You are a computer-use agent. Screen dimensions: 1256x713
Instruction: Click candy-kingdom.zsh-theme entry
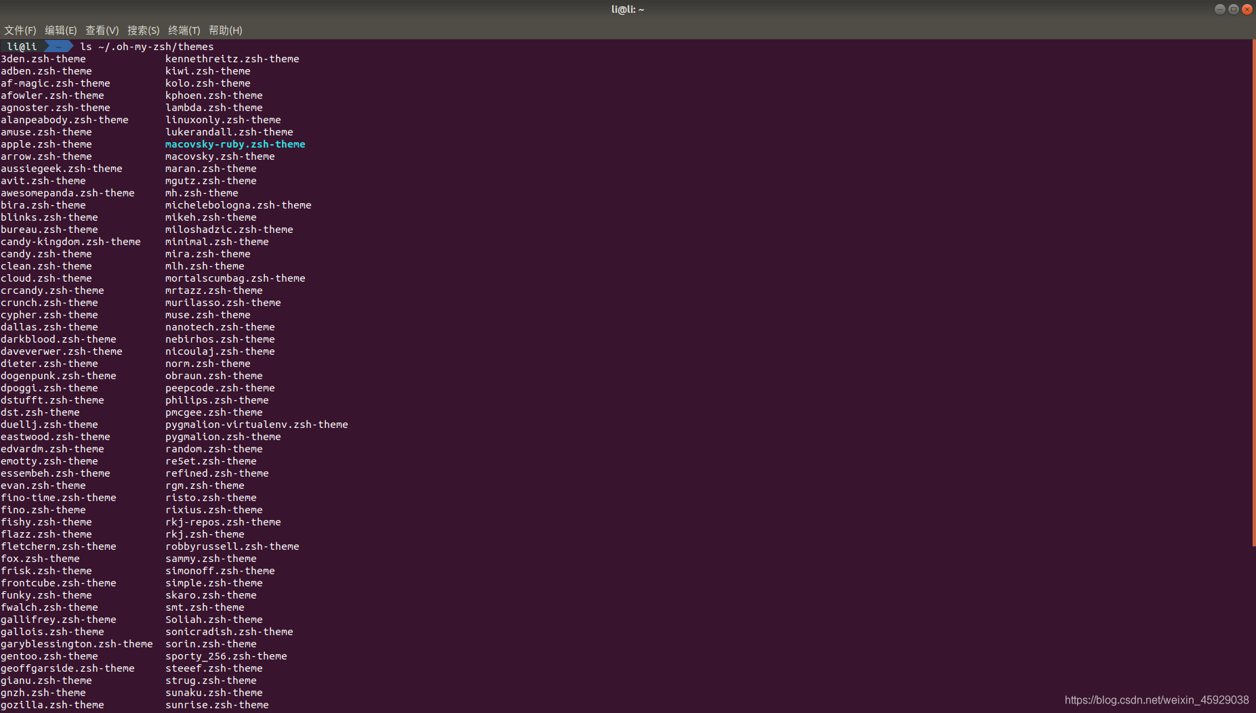[70, 242]
